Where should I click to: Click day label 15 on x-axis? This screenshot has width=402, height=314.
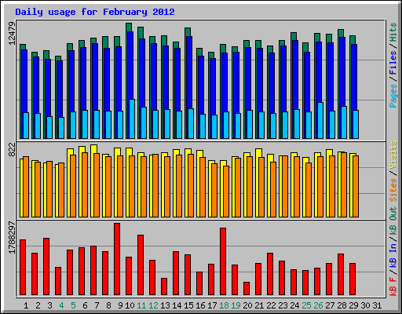point(188,305)
